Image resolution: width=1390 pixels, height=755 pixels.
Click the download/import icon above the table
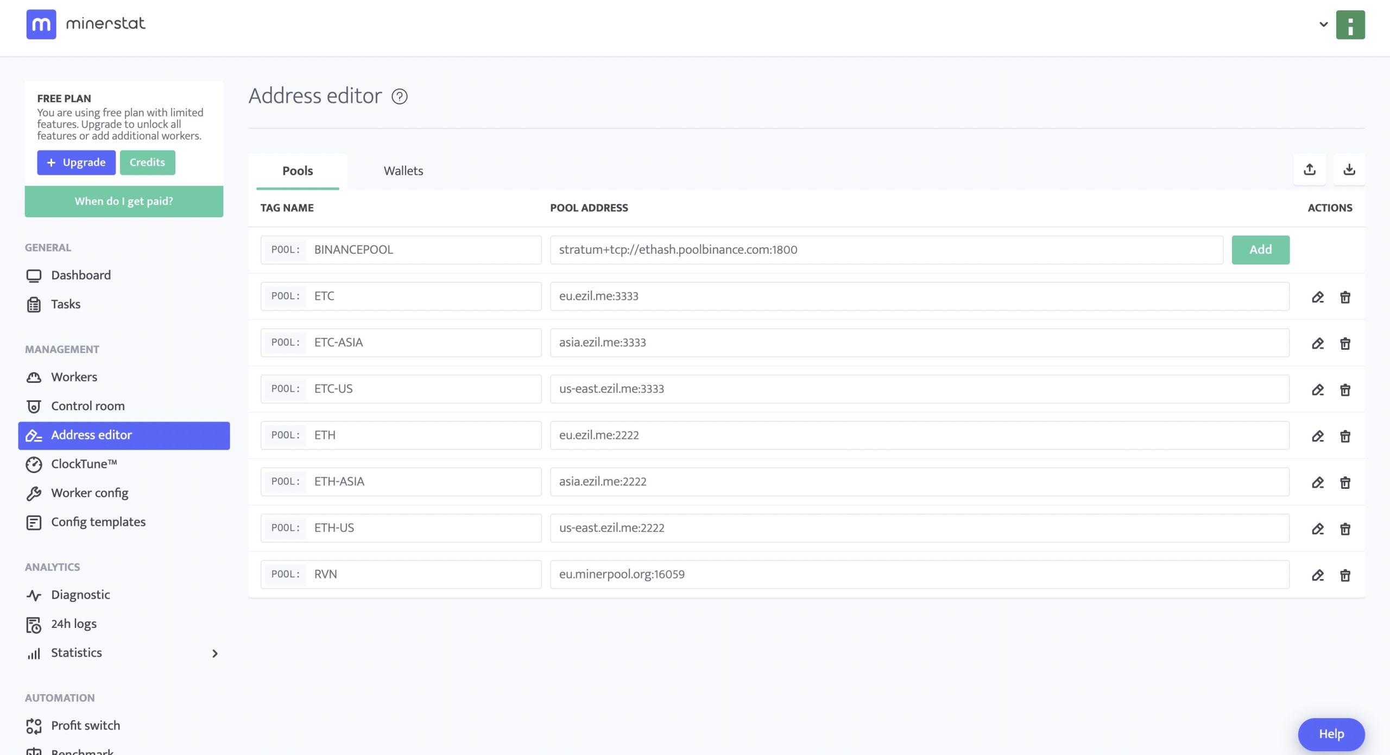point(1349,169)
